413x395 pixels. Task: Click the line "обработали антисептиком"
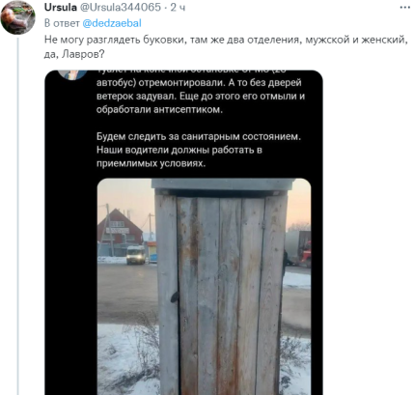point(159,109)
